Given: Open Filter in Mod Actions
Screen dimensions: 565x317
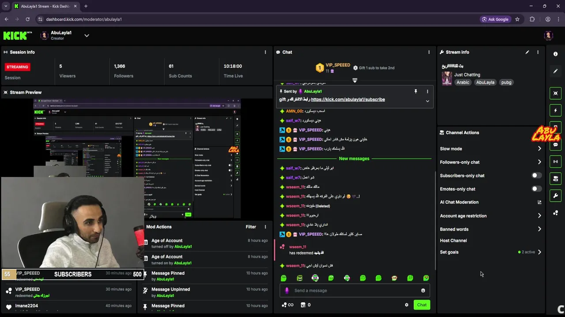Looking at the screenshot, I should click(x=251, y=227).
